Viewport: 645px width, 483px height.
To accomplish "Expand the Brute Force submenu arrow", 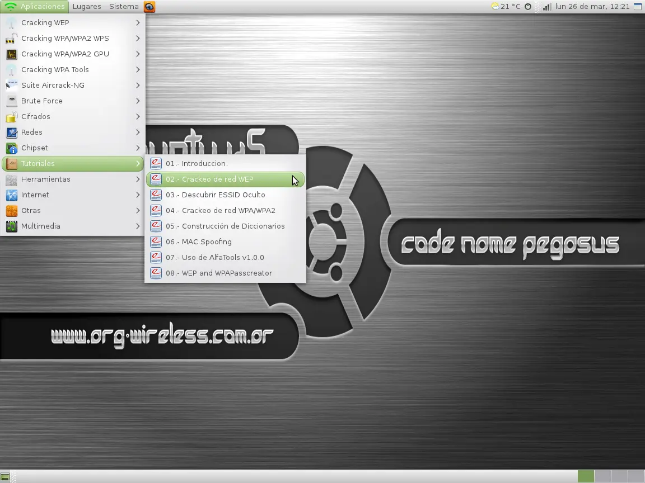I will 138,101.
